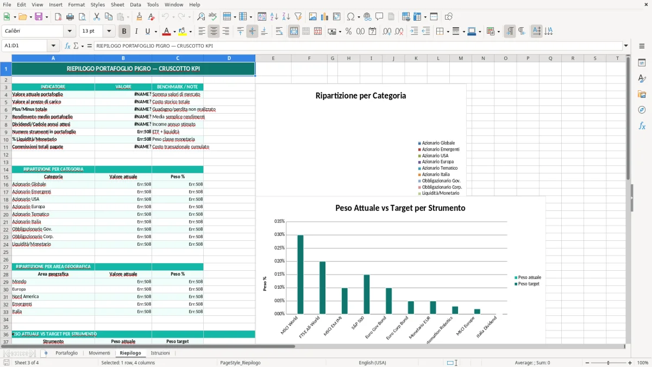
Task: Click the Save document icon
Action: (x=38, y=17)
